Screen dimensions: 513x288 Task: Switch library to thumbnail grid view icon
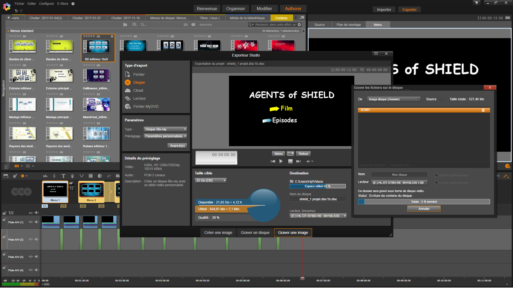coord(17,166)
